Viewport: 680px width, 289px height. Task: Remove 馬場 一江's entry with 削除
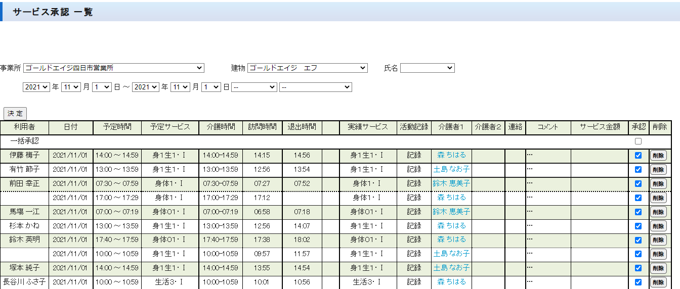coord(658,212)
